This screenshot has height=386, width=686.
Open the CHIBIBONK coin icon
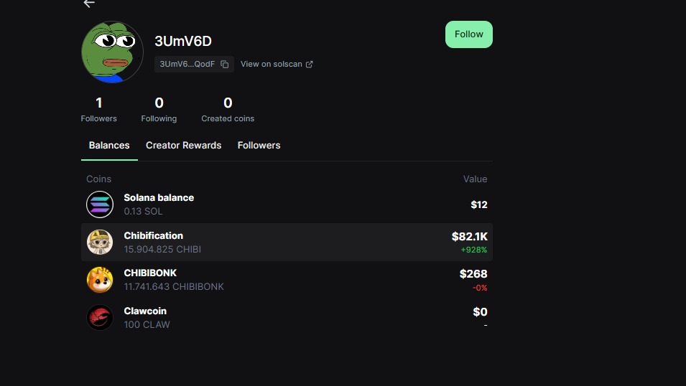pyautogui.click(x=100, y=280)
